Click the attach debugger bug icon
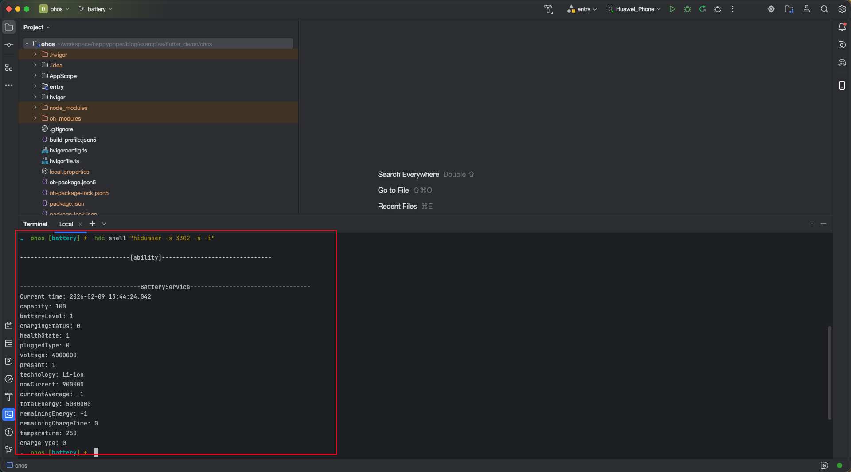851x472 pixels. point(718,9)
